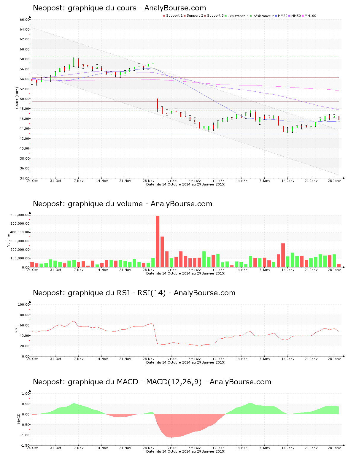Click the tall red volume bar at 14 Janv
This screenshot has height=460, width=356.
pos(283,255)
